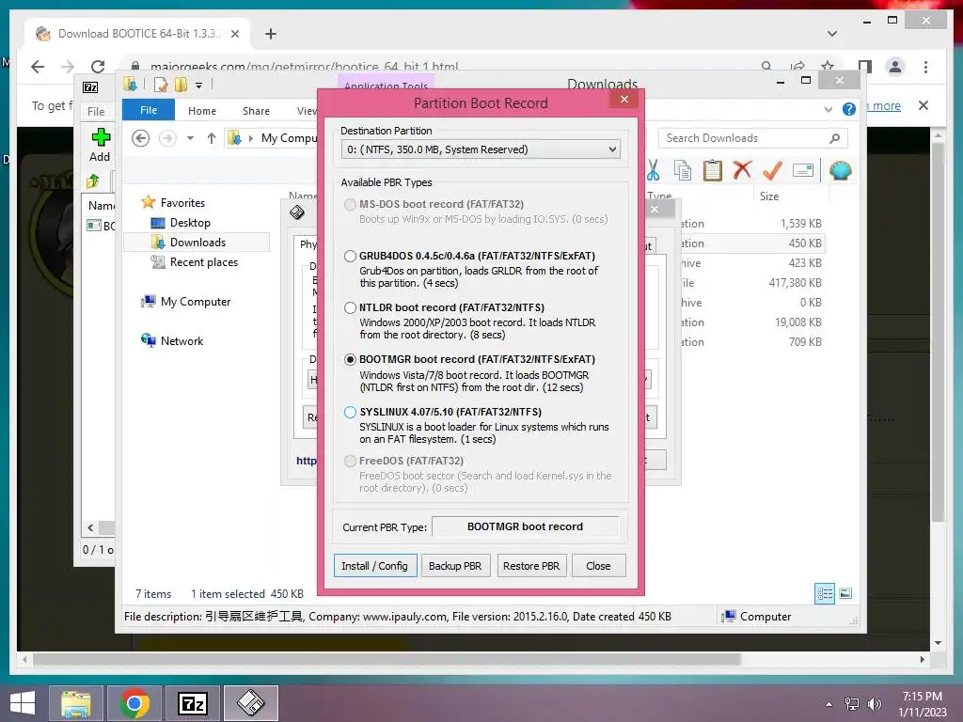Switch Explorer to details view icon
This screenshot has width=963, height=722.
[x=824, y=594]
